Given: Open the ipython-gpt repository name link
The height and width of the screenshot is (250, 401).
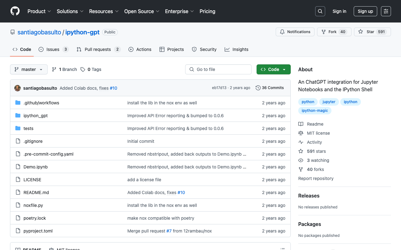Looking at the screenshot, I should point(82,32).
